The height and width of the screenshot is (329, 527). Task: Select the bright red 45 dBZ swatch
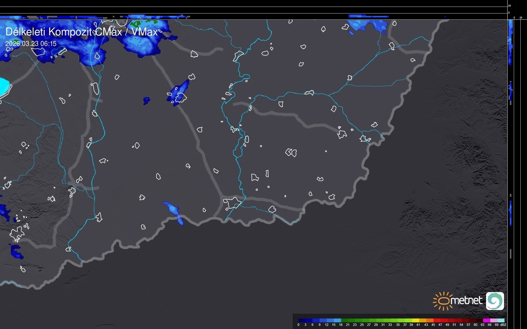(x=437, y=320)
